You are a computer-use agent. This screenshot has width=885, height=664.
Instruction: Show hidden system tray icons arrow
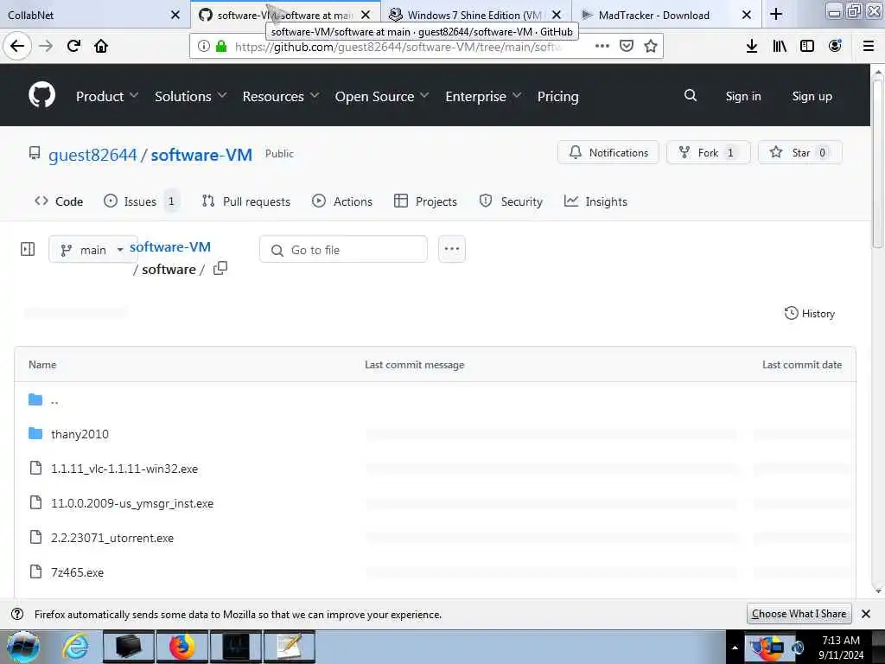click(x=735, y=648)
